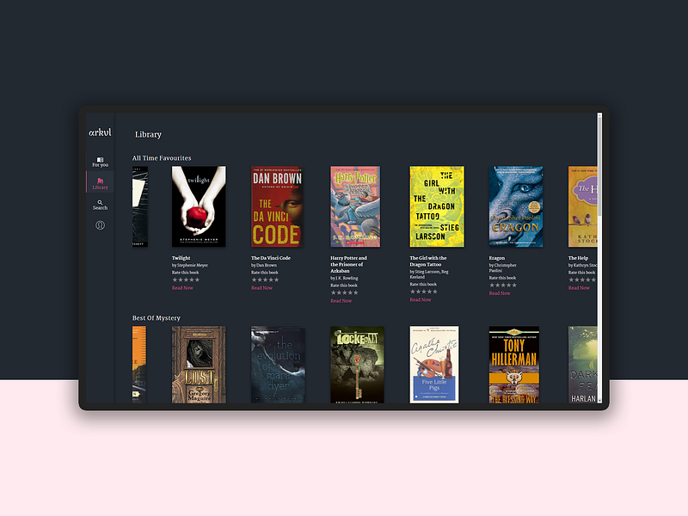
Task: Click the author 'by J.K. Rowling'
Action: [x=345, y=278]
